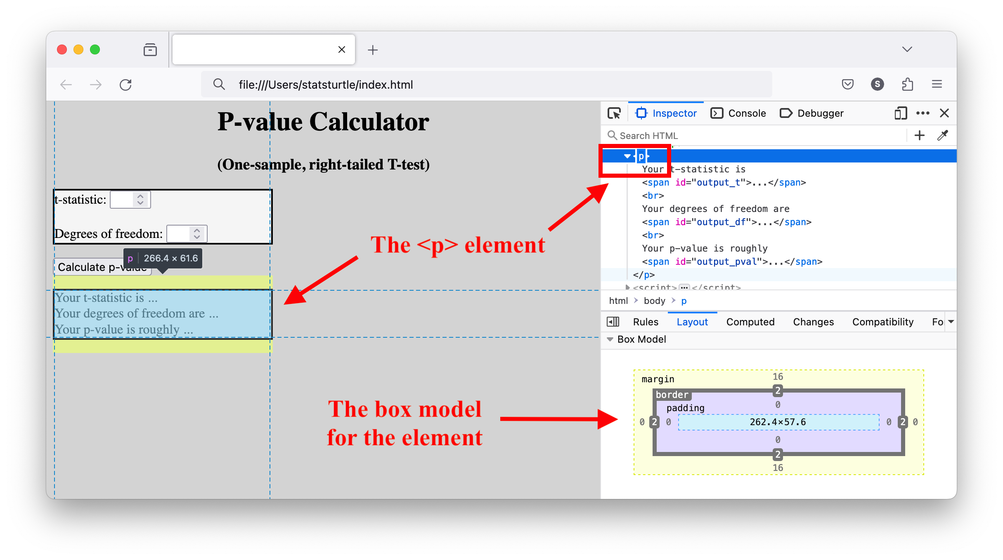
Task: Close the developer tools panel
Action: tap(944, 113)
